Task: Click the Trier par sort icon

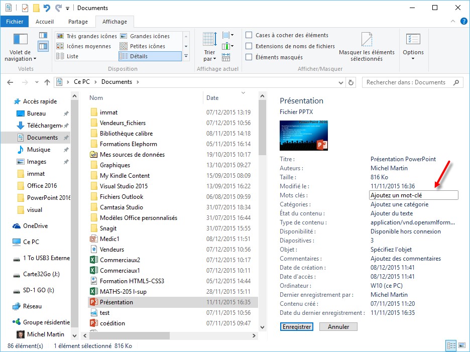Action: tap(209, 47)
